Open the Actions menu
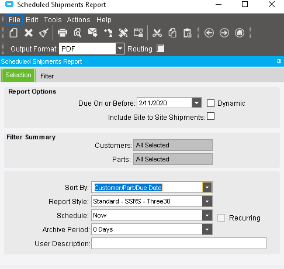The image size is (284, 269). pos(78,20)
